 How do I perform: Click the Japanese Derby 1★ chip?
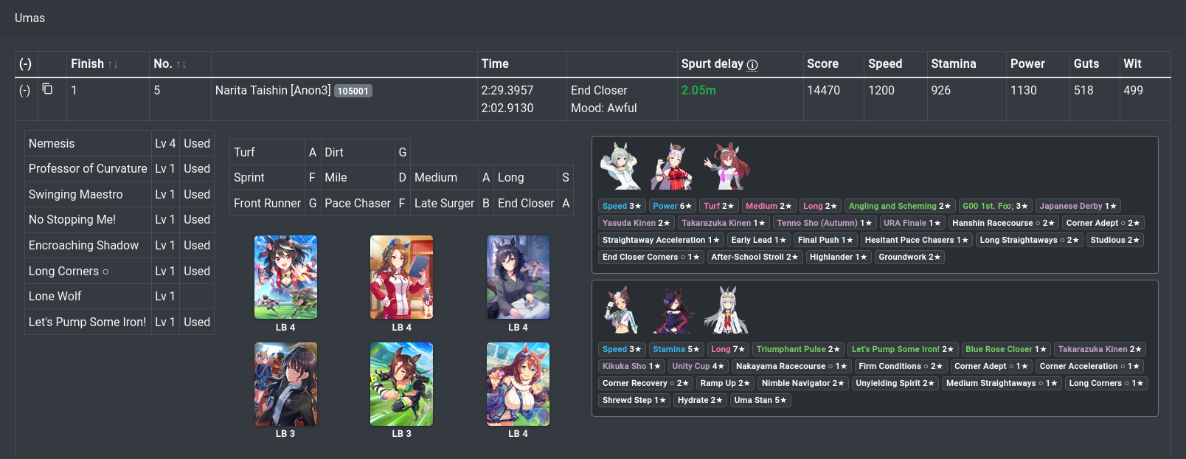click(x=1078, y=206)
